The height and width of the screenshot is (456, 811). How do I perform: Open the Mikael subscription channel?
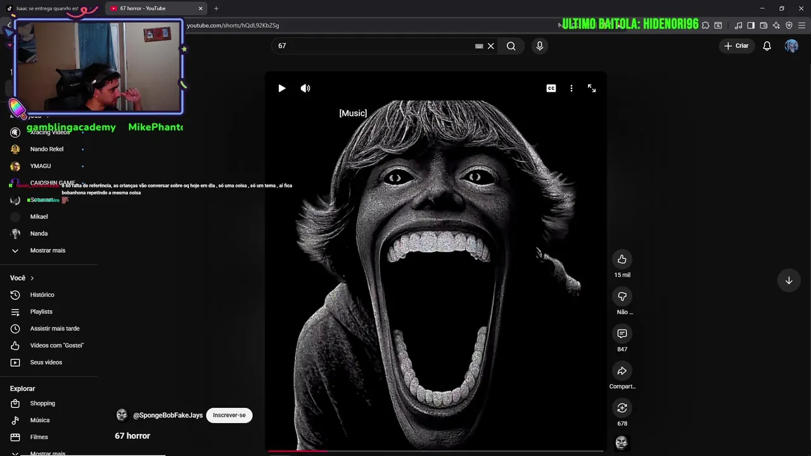click(x=39, y=217)
